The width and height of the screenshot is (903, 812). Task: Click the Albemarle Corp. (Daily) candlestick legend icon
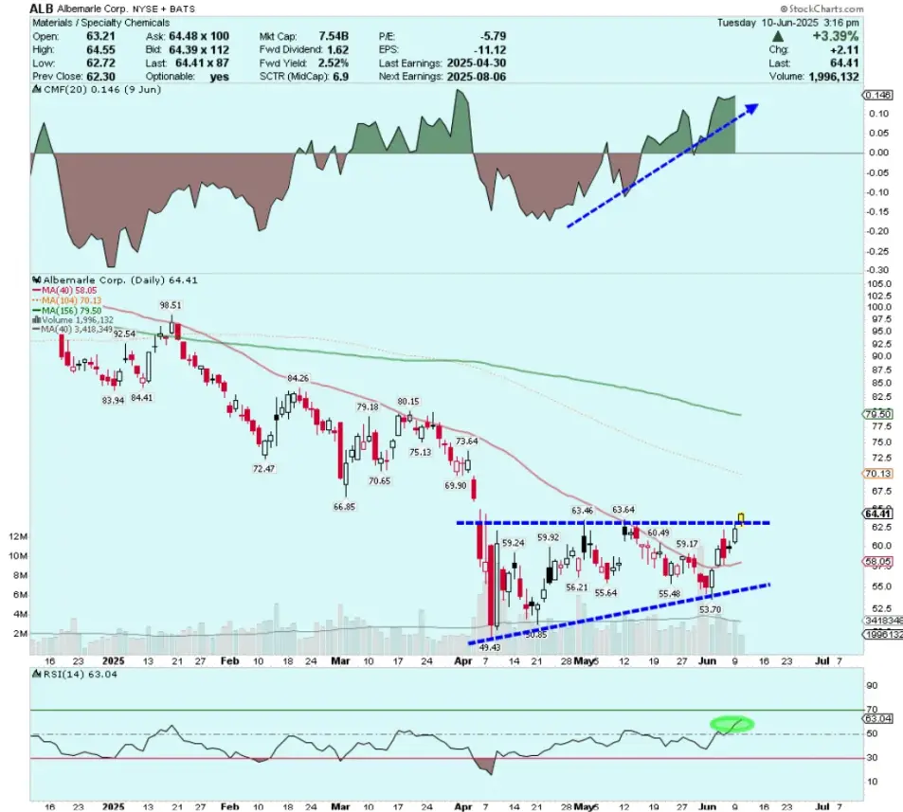(x=36, y=280)
